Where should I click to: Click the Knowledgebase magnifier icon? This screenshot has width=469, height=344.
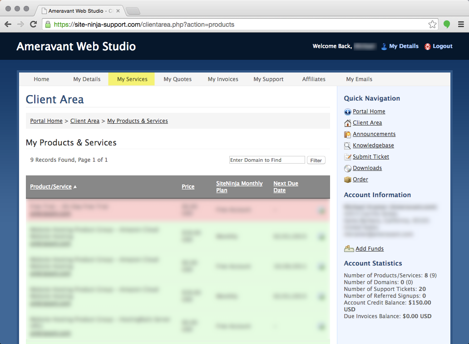click(348, 145)
